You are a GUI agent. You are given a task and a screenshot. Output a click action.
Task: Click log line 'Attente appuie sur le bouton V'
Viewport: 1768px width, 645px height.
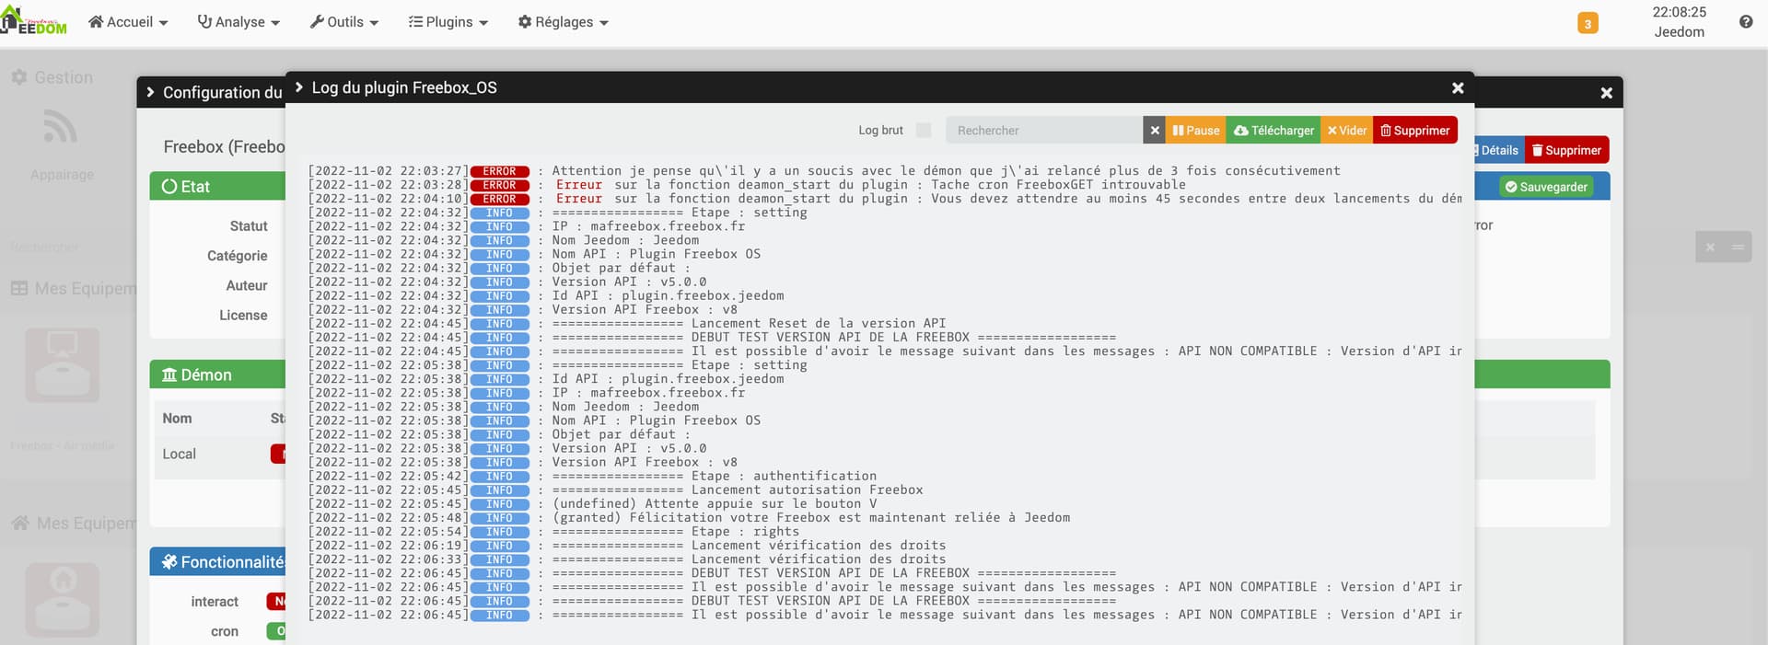[x=714, y=503]
